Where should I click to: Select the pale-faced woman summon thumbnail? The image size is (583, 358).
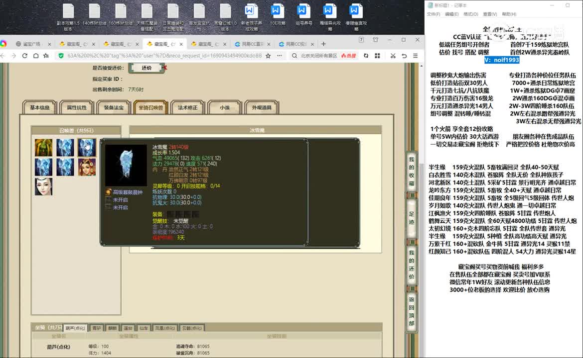tap(43, 186)
